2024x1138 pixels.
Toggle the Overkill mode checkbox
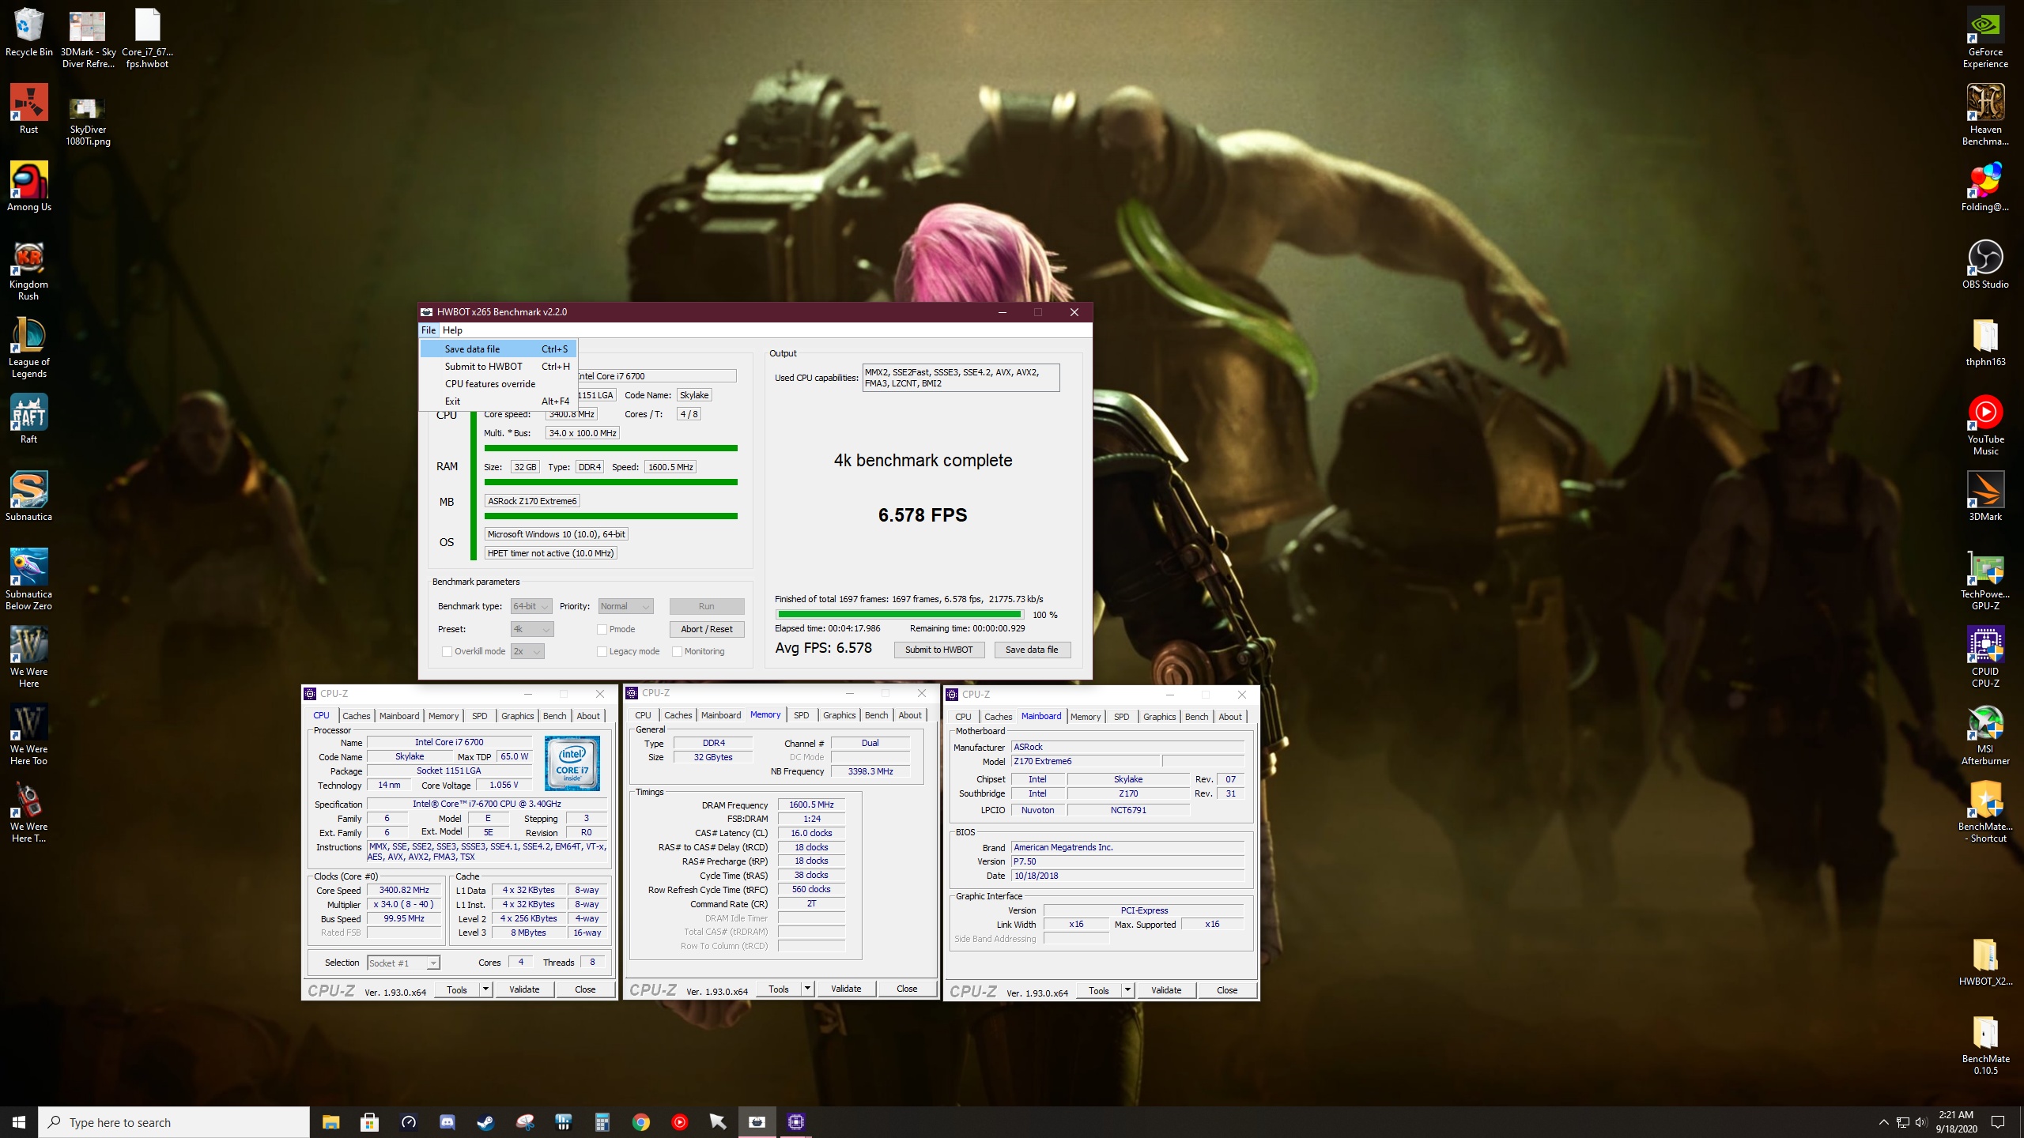tap(447, 651)
